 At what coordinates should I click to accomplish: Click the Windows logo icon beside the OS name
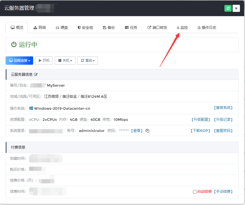[31, 108]
